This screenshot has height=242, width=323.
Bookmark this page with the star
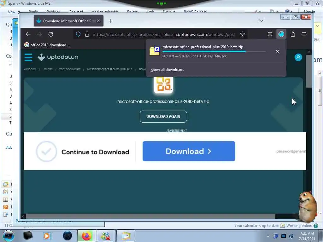pos(243,34)
